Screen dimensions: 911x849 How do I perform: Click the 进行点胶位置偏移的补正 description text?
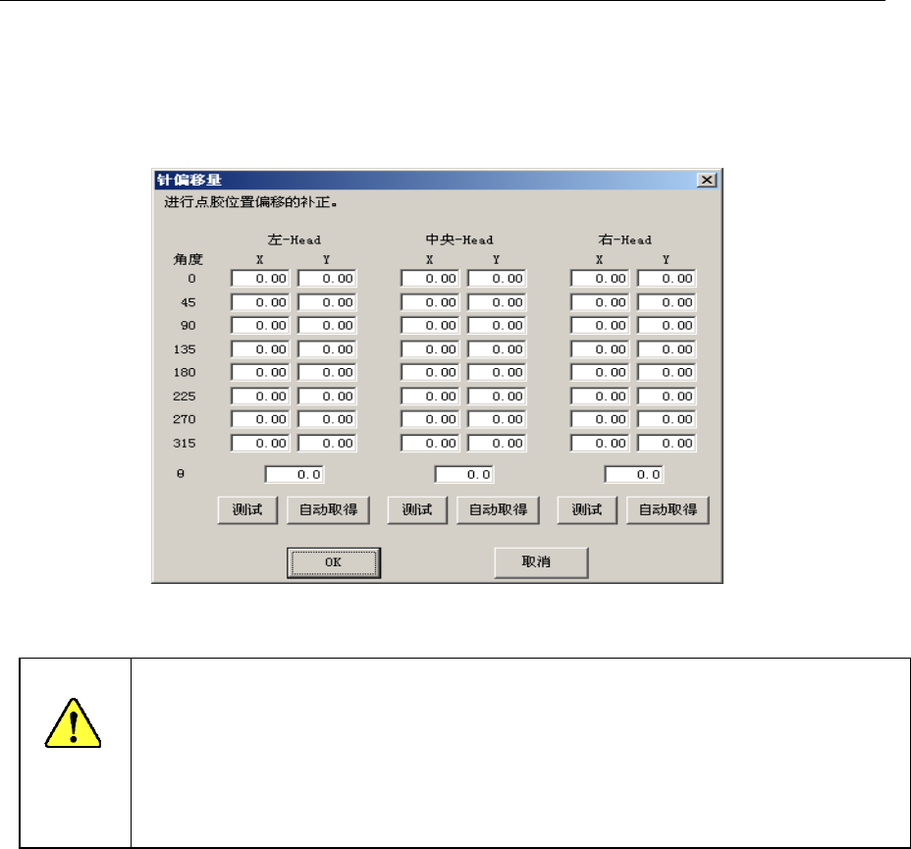(251, 202)
